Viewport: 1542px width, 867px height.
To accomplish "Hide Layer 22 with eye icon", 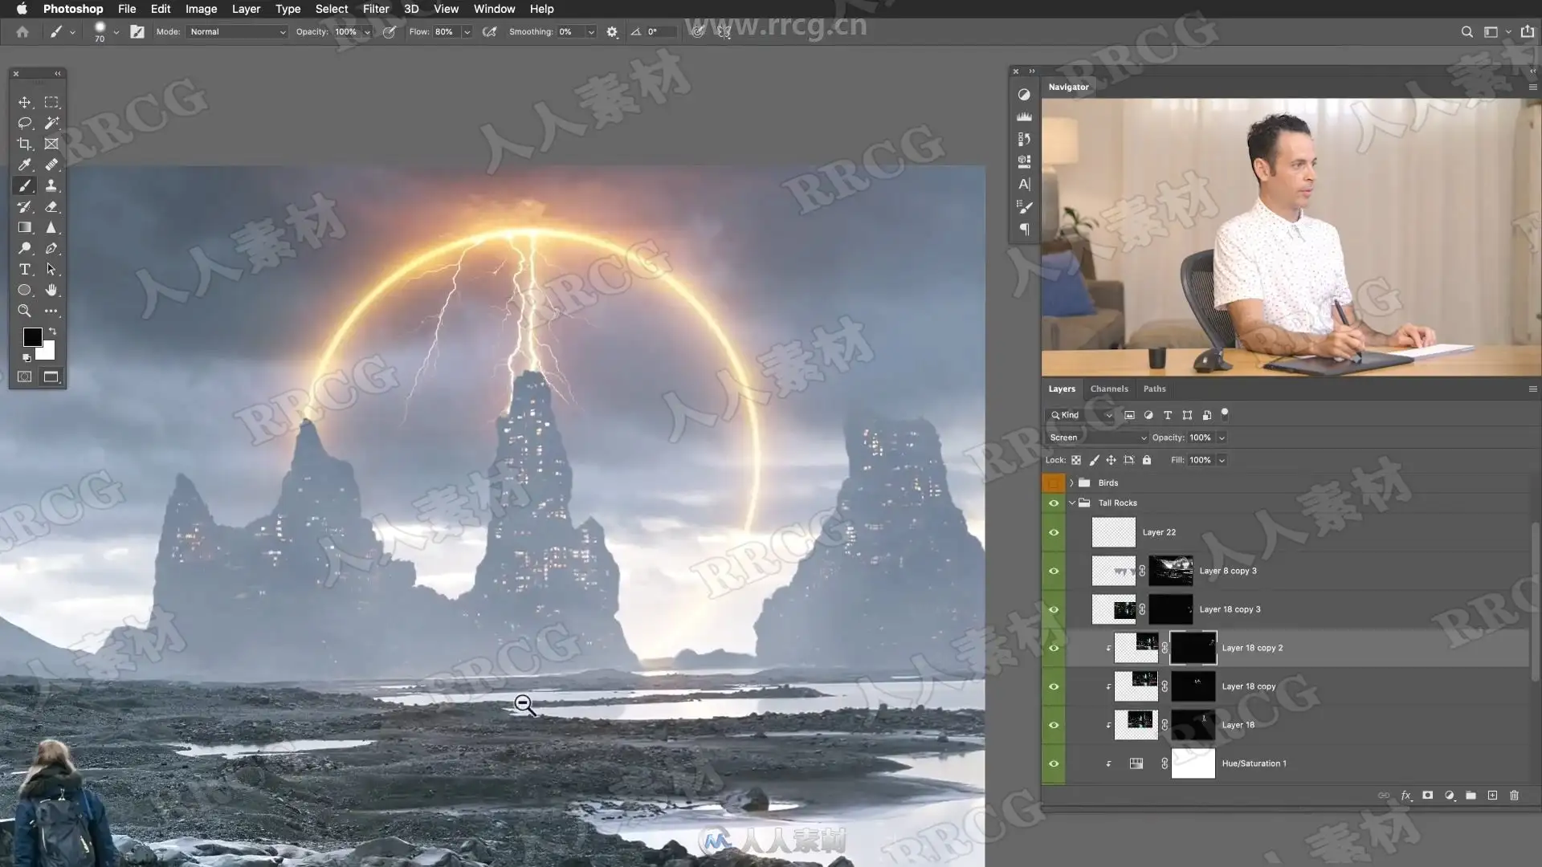I will [x=1054, y=532].
